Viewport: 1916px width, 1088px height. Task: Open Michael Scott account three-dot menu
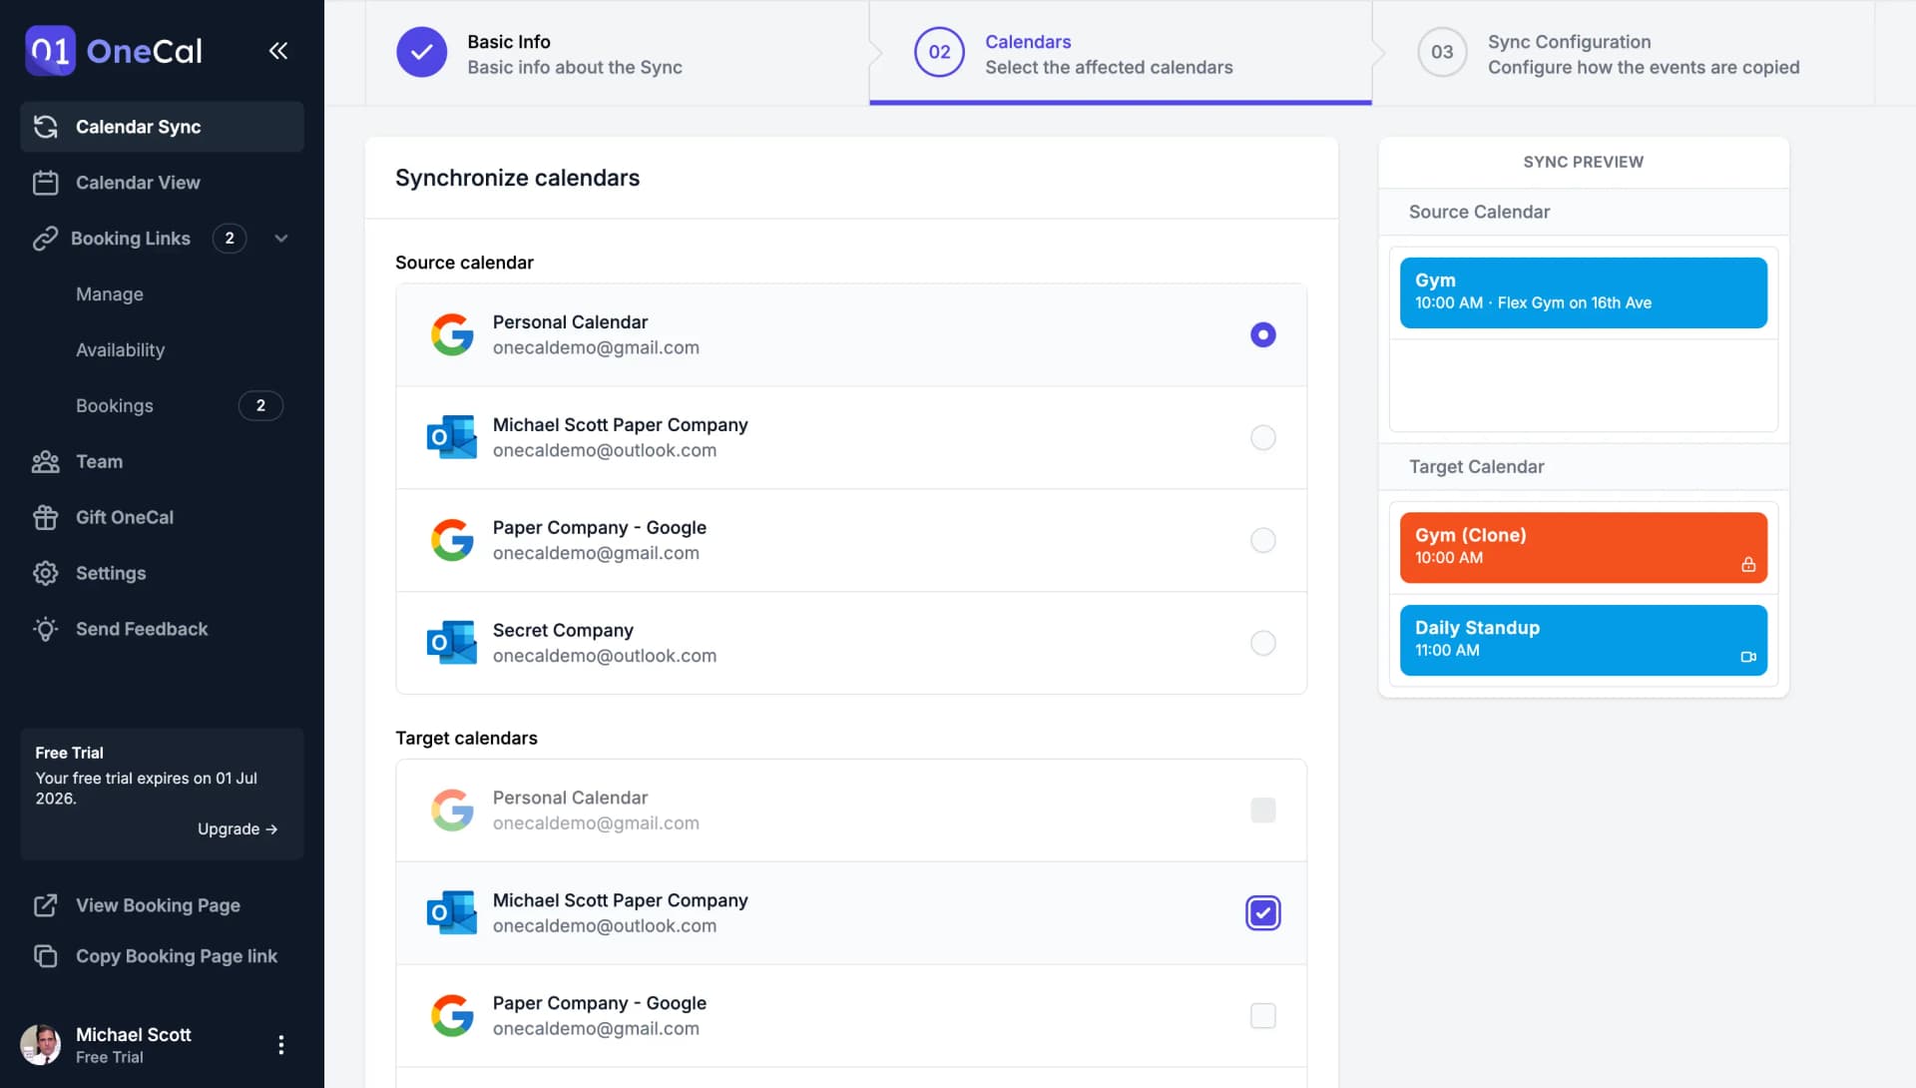click(x=281, y=1045)
